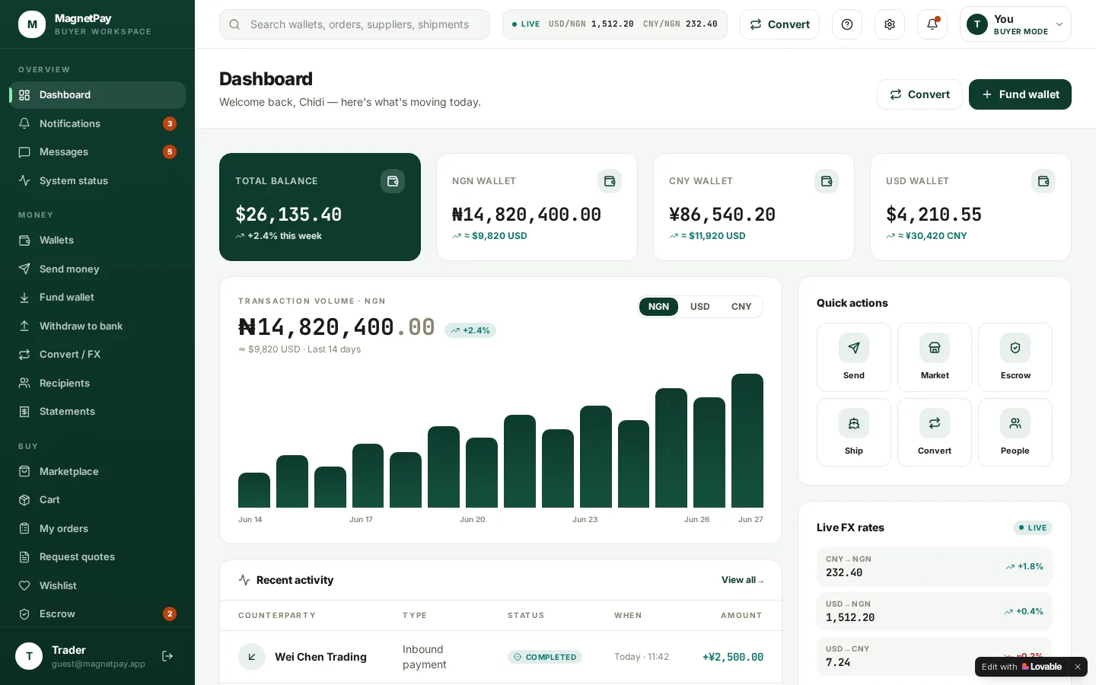
Task: Click the +2.4% volume change badge
Action: click(470, 330)
